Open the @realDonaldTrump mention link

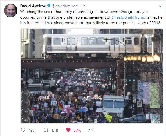[128, 17]
